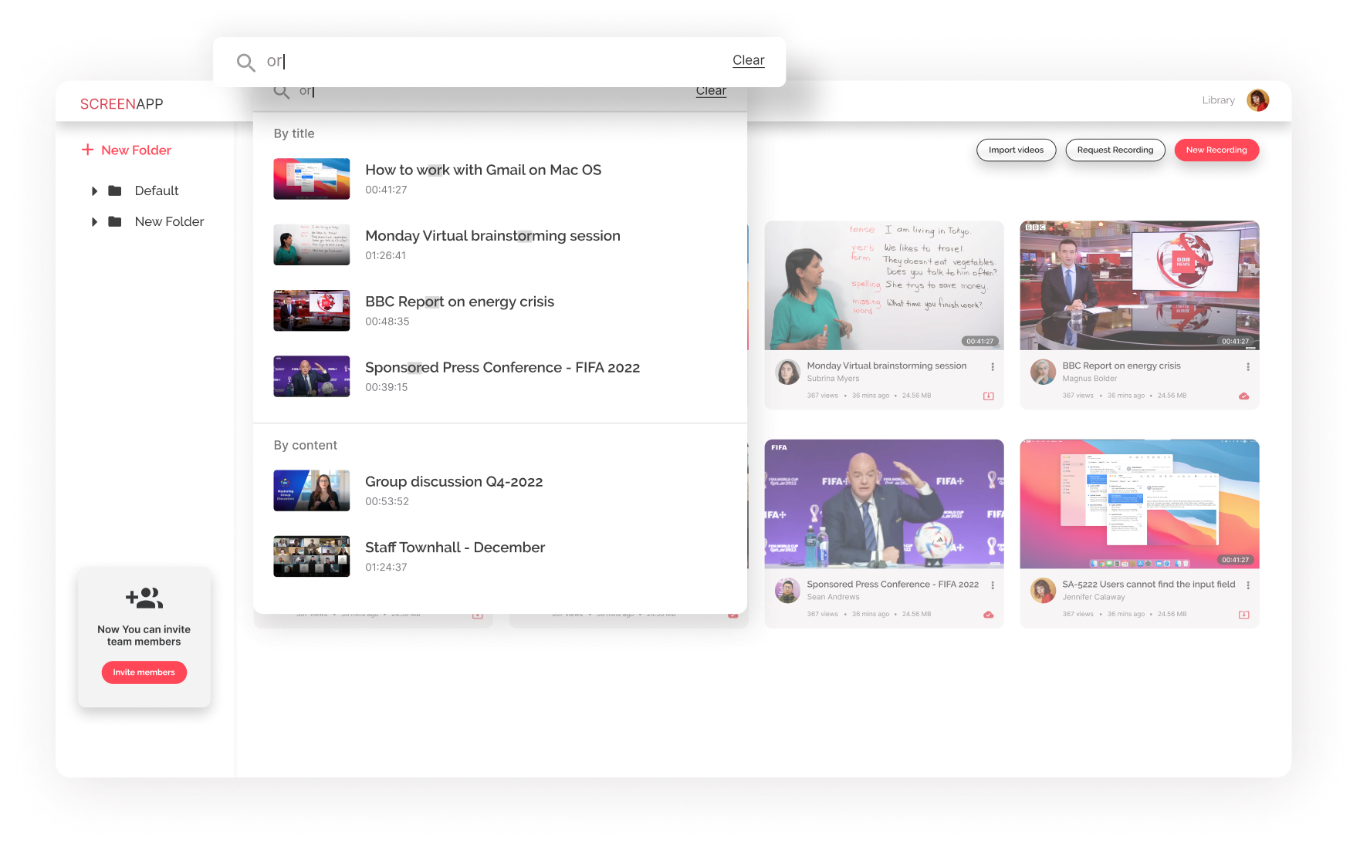This screenshot has width=1360, height=846.
Task: Click the 'By content' section heading
Action: click(306, 445)
